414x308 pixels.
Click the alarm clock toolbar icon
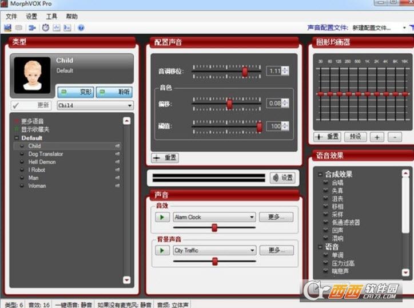(46, 27)
